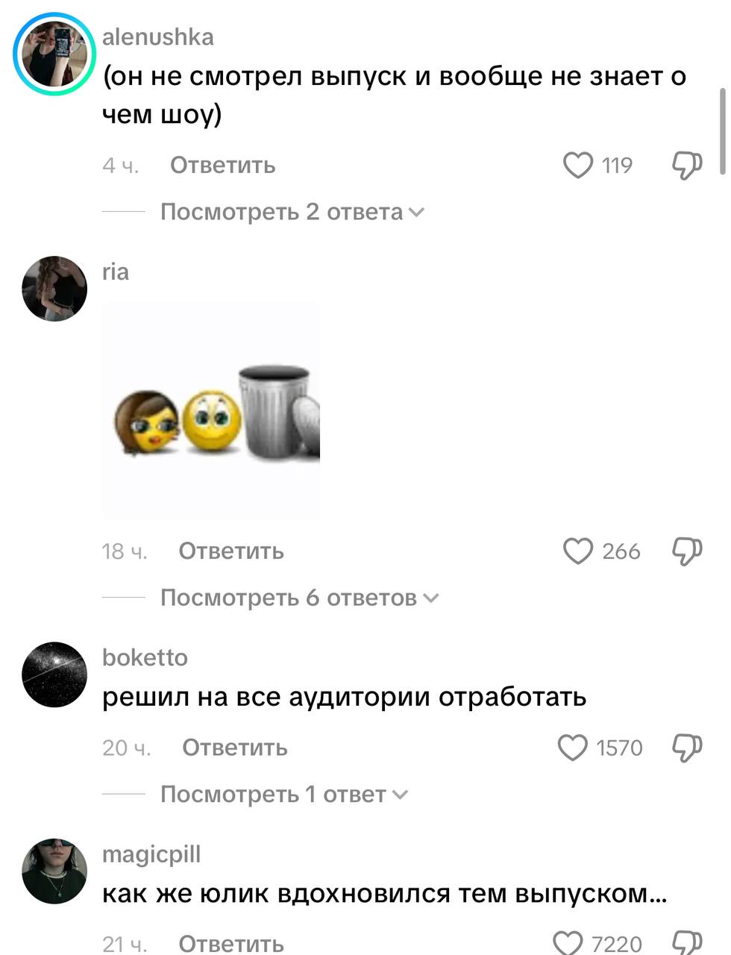
Task: Expand 'Посмотреть 2 ответа' replies
Action: pyautogui.click(x=292, y=212)
